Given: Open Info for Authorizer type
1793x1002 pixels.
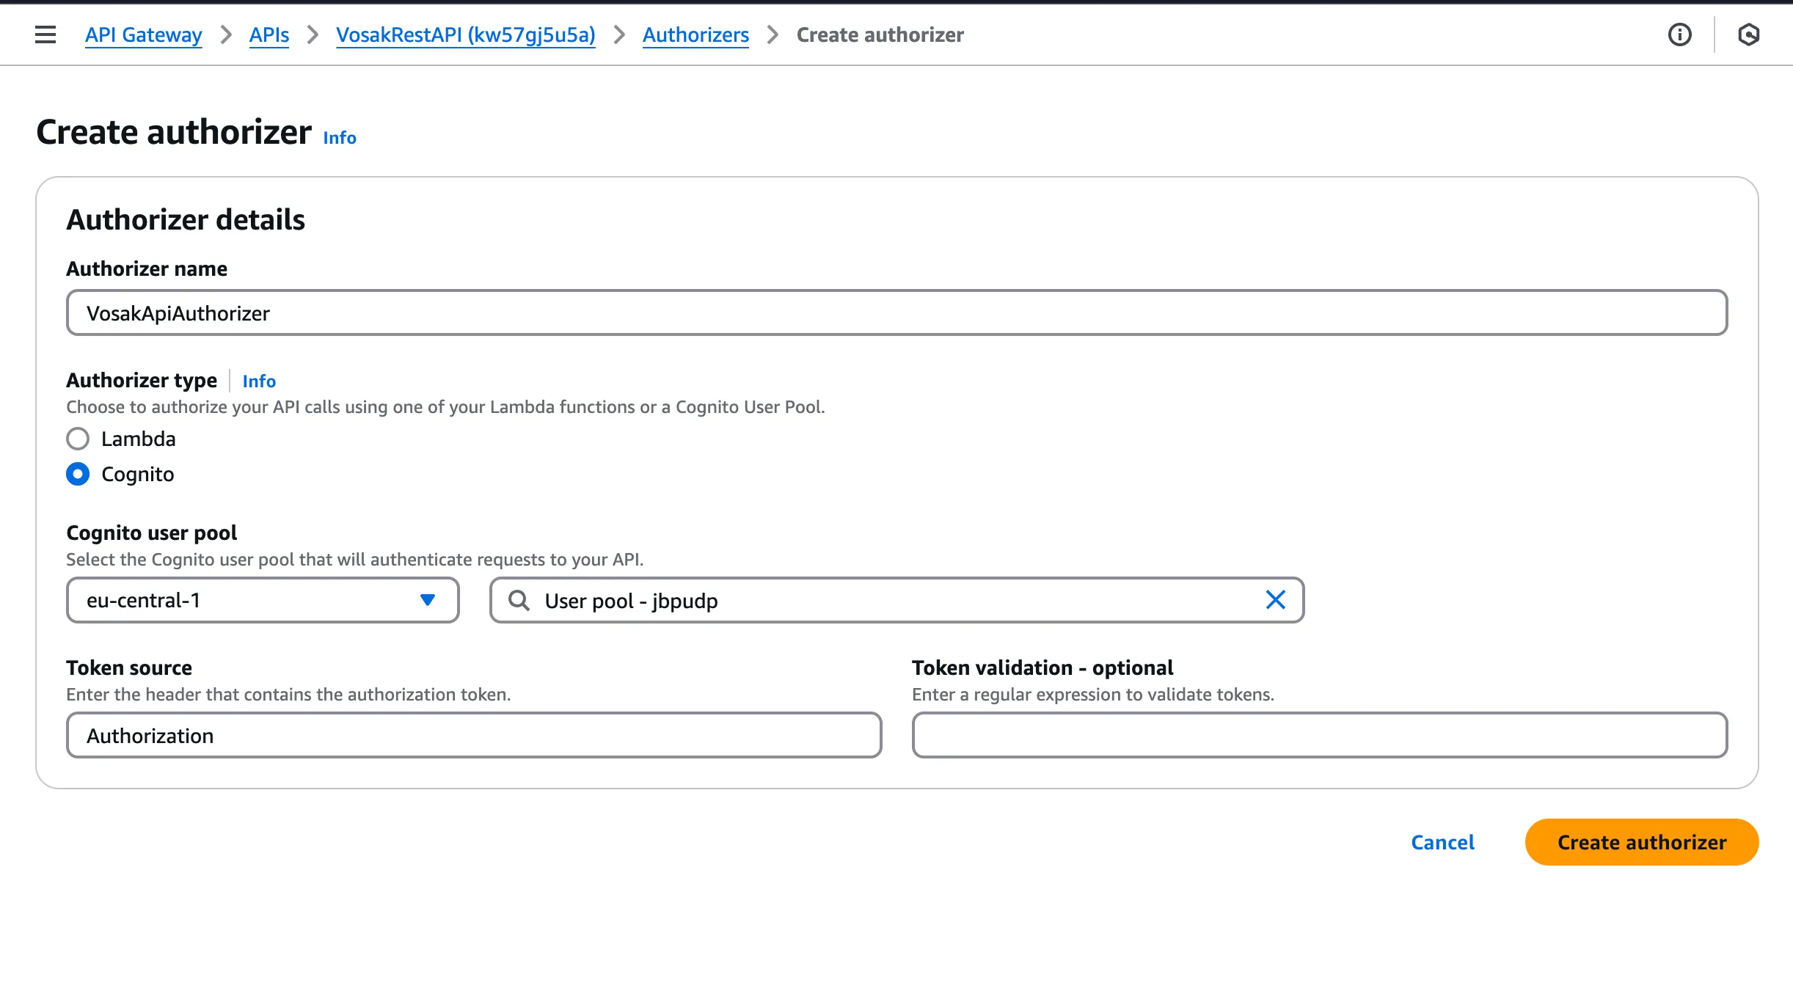Looking at the screenshot, I should point(259,381).
